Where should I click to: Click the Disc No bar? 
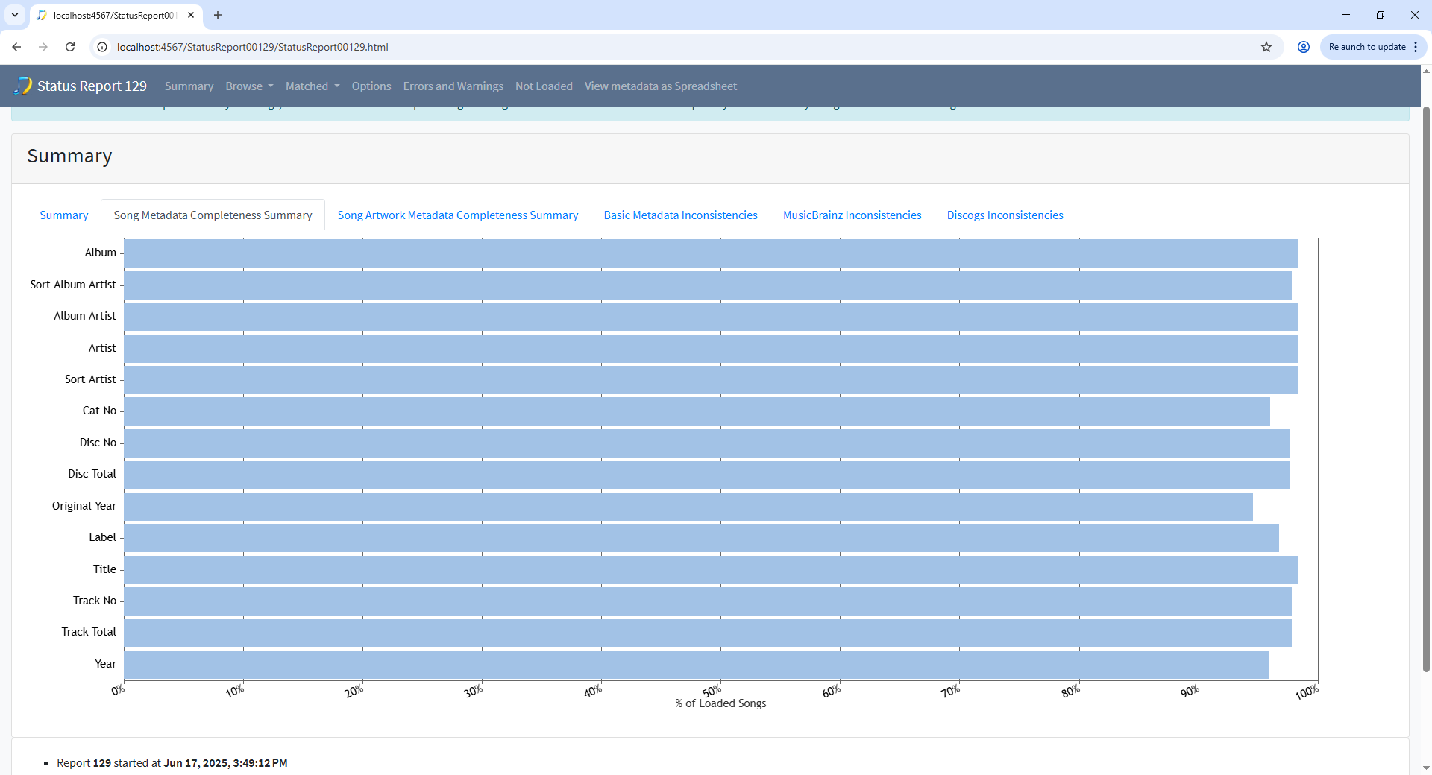707,443
